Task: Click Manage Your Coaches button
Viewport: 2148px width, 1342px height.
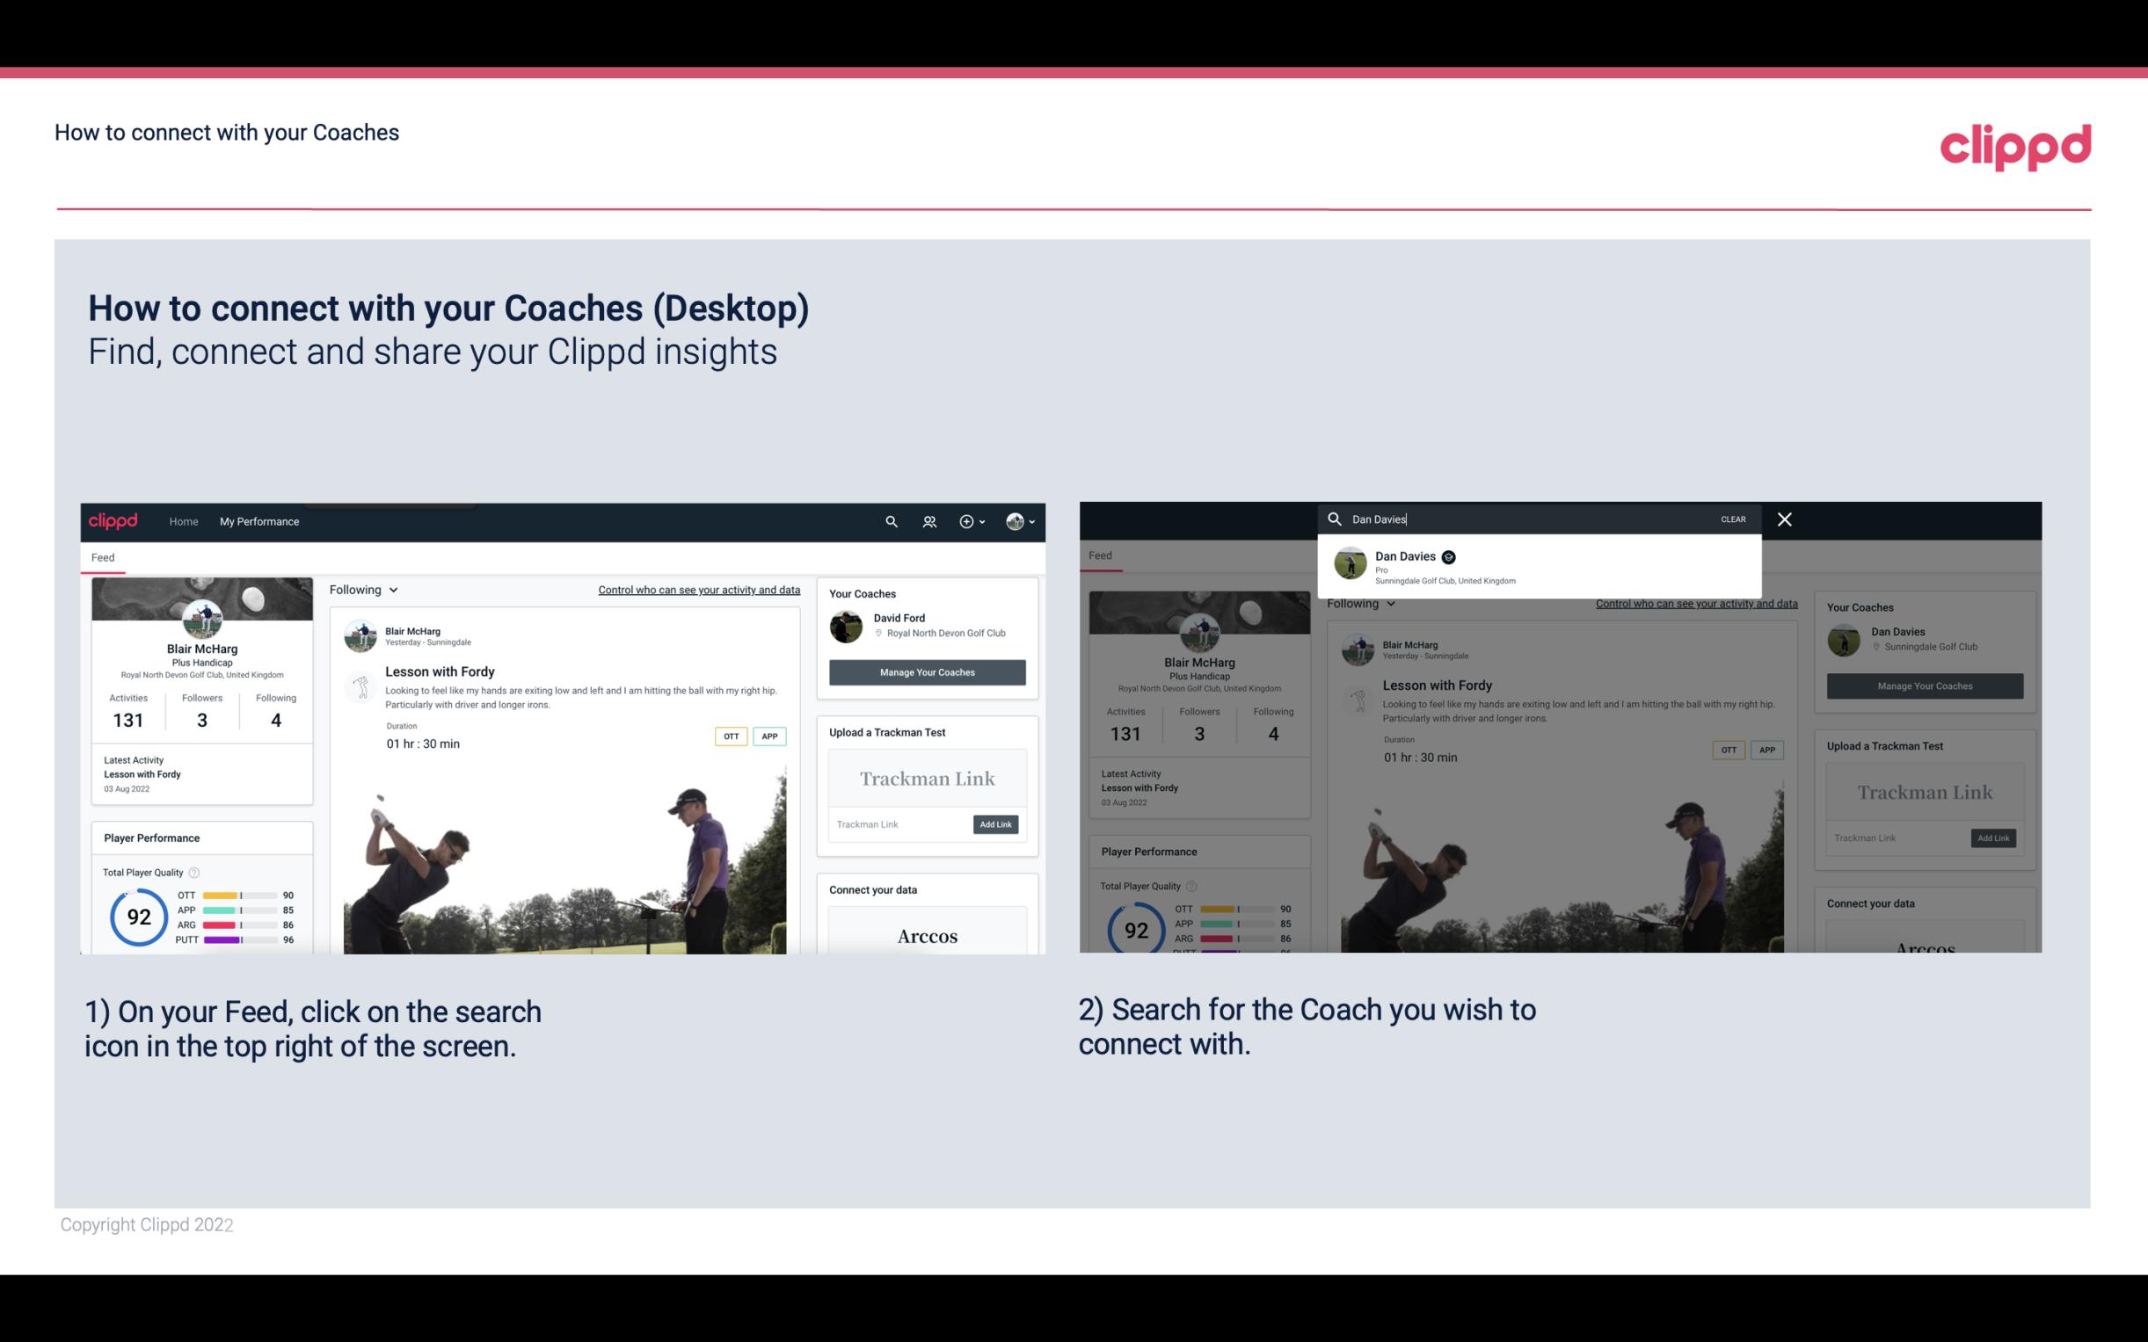Action: (927, 671)
